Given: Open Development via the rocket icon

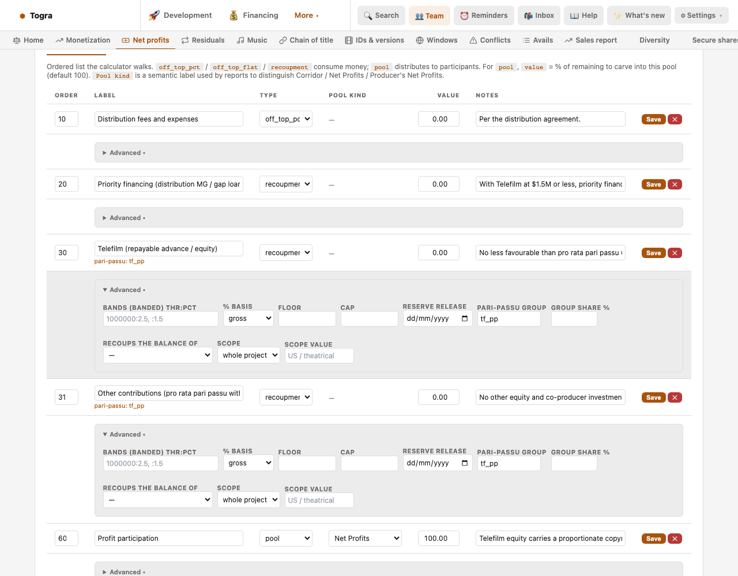Looking at the screenshot, I should (154, 16).
